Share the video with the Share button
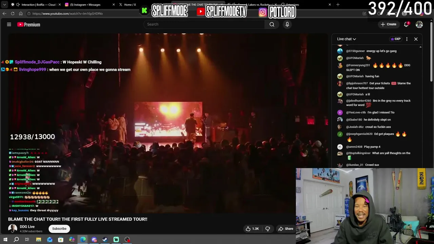This screenshot has width=434, height=244. click(285, 229)
